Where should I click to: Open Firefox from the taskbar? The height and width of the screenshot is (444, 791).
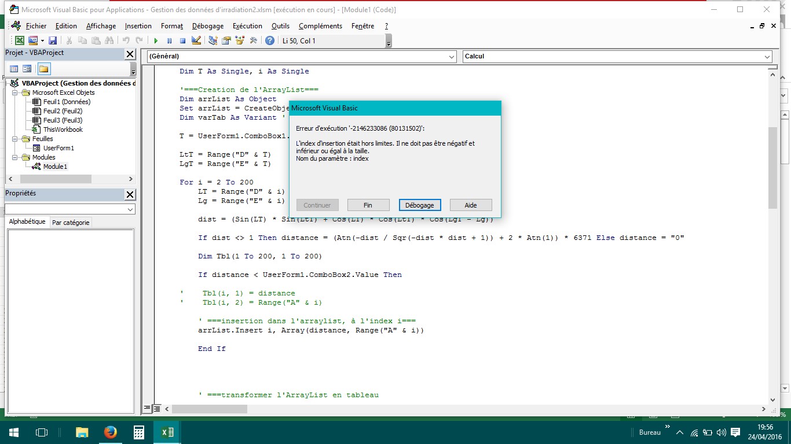click(x=110, y=432)
